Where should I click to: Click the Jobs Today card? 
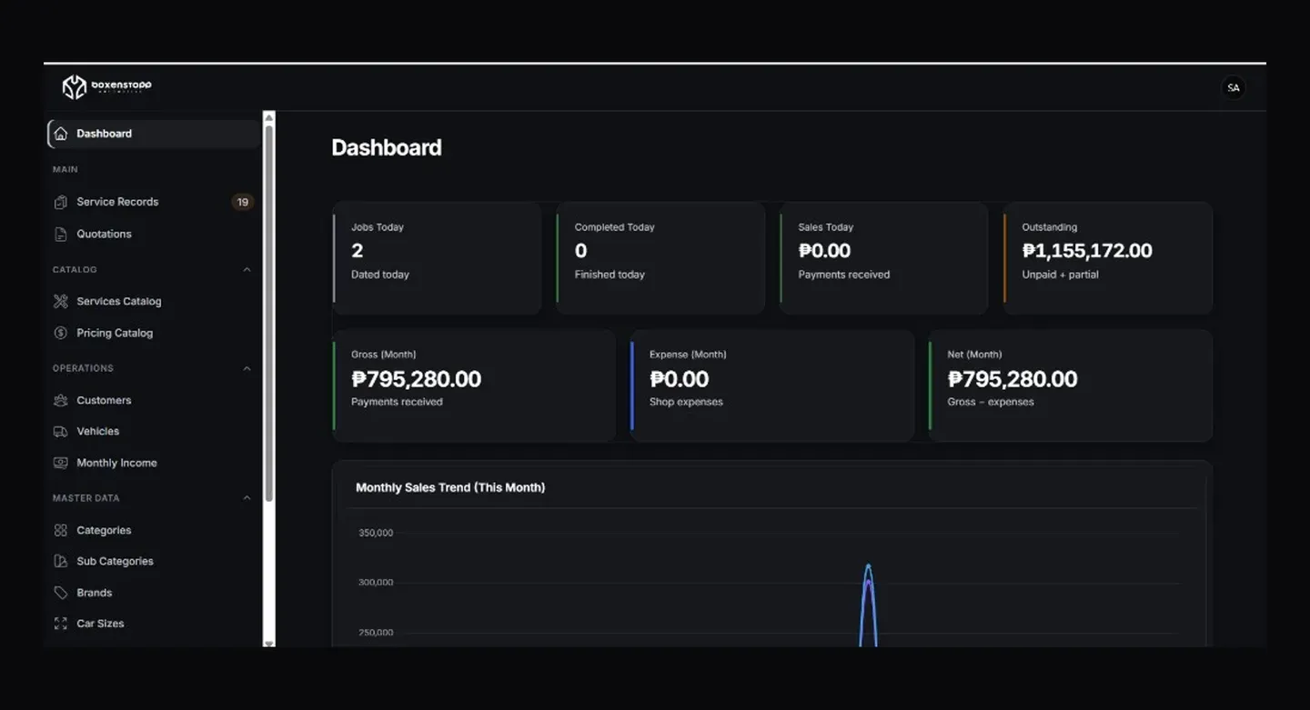[x=437, y=258]
